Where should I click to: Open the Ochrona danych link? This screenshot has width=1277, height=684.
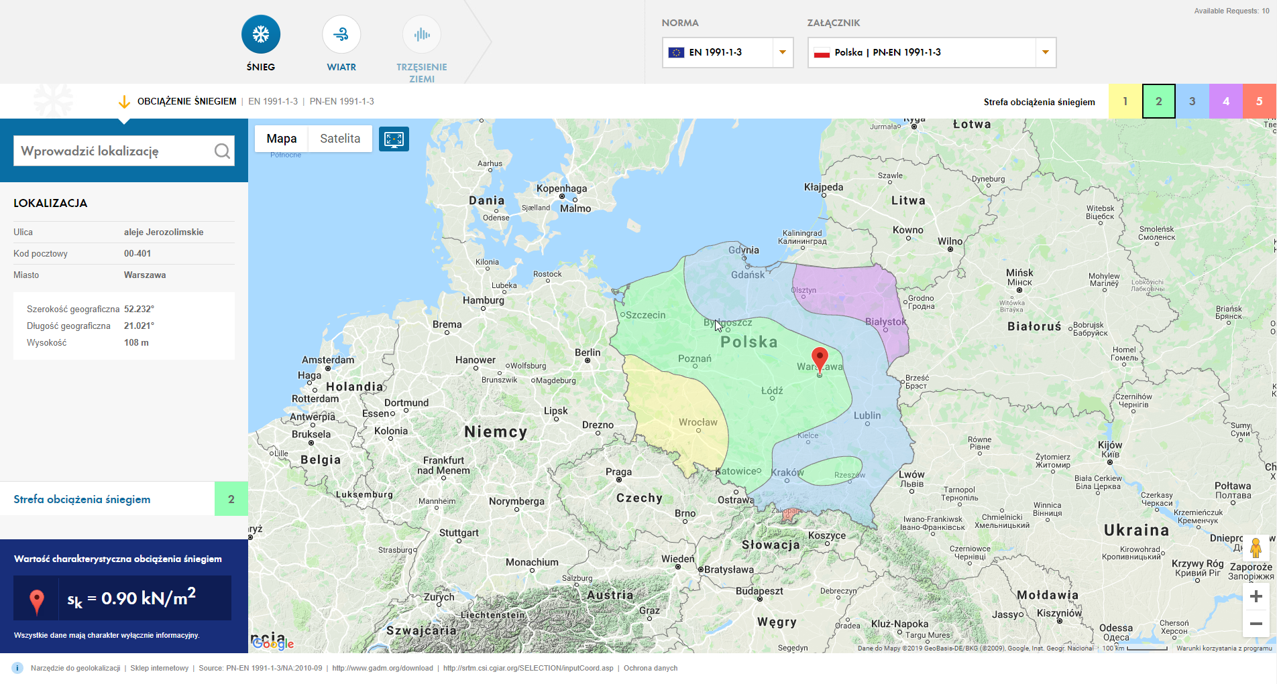650,668
